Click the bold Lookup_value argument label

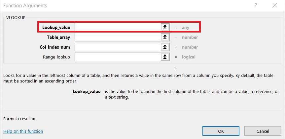click(56, 27)
